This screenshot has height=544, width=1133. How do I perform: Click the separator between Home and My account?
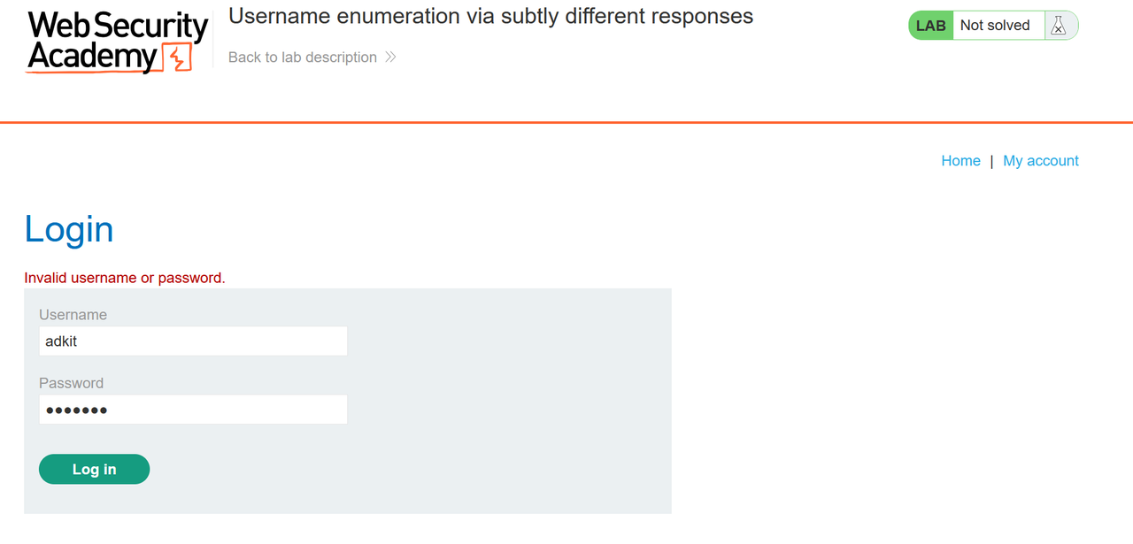[x=991, y=161]
